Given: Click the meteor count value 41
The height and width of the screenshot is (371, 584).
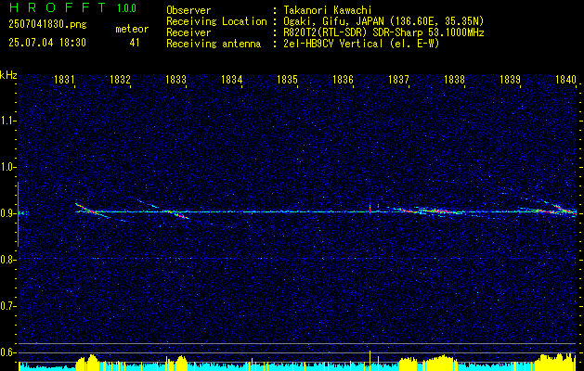Looking at the screenshot, I should (135, 43).
